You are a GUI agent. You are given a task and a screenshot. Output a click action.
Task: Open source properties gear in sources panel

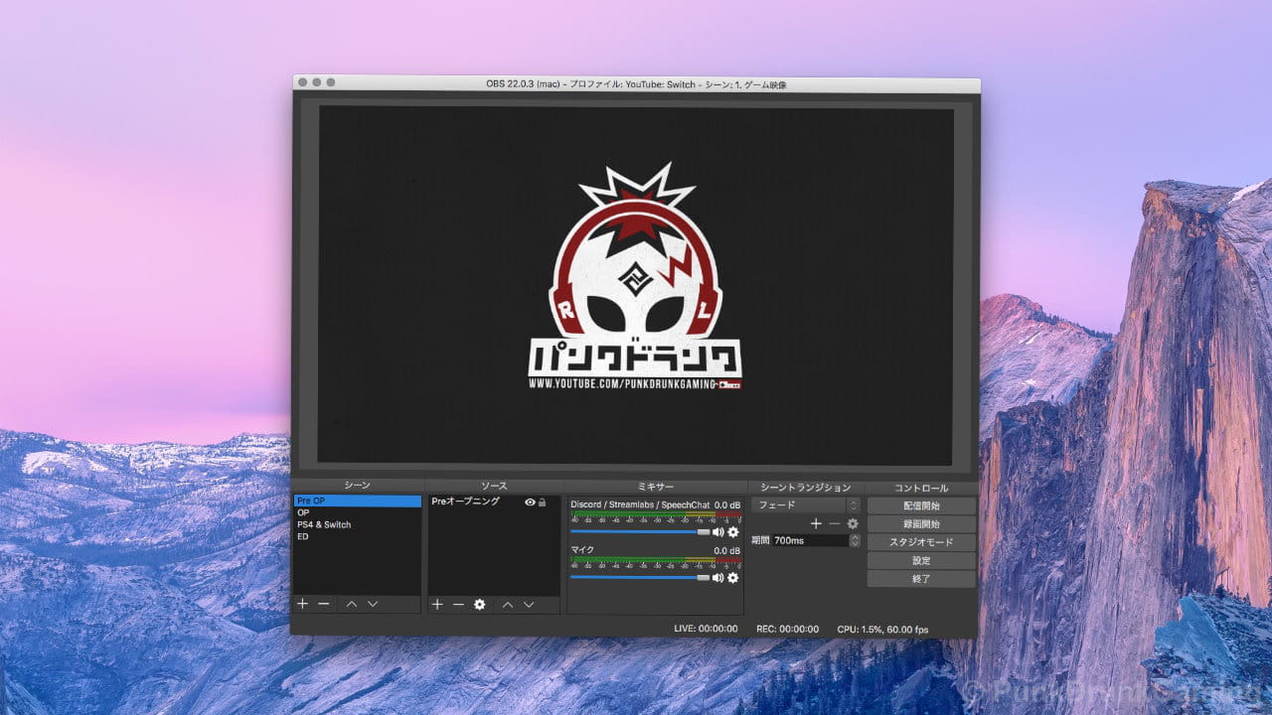point(480,604)
